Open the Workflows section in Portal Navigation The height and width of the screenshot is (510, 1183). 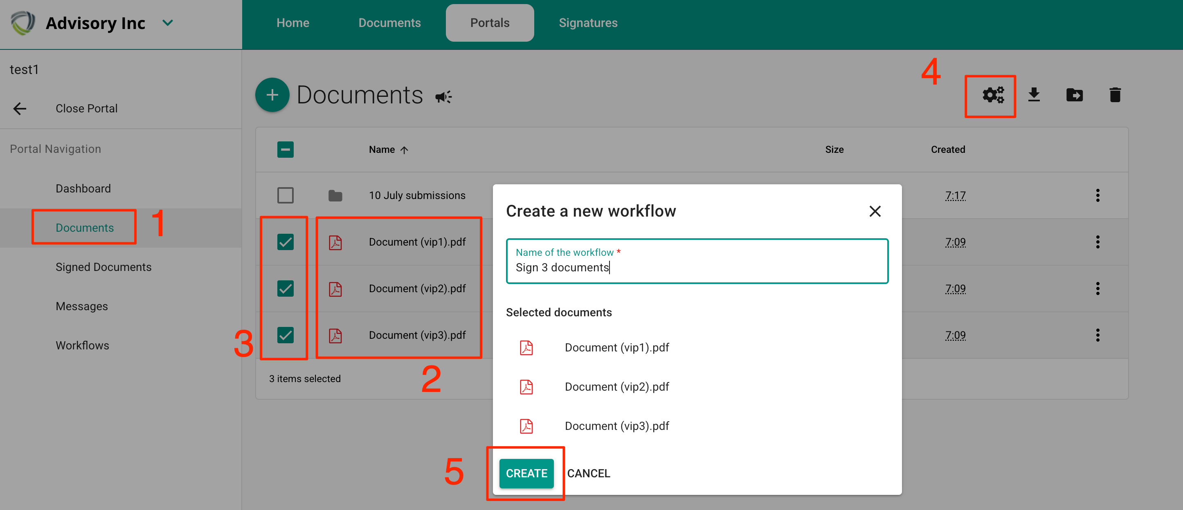click(x=82, y=345)
